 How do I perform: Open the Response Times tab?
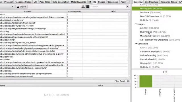169,2
